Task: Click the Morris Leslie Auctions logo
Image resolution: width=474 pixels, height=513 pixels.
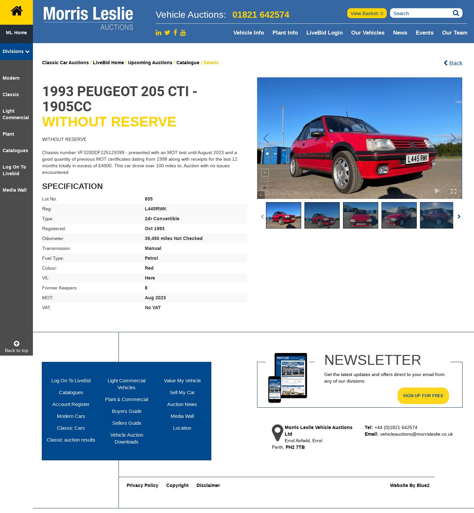Action: [88, 18]
